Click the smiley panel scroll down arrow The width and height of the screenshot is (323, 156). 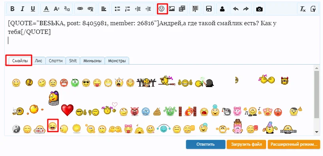pos(317,132)
